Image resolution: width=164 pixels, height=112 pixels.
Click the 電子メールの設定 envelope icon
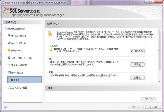click(9, 65)
